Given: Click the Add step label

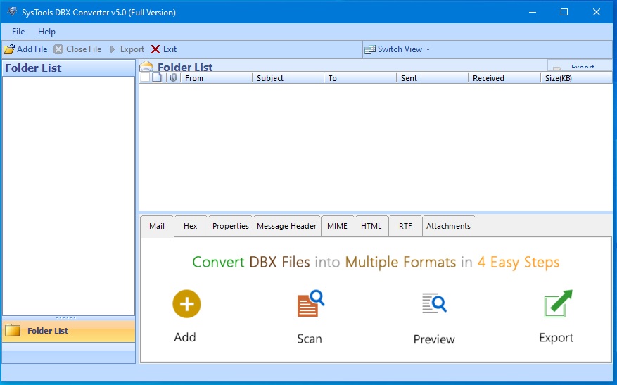Looking at the screenshot, I should tap(185, 337).
